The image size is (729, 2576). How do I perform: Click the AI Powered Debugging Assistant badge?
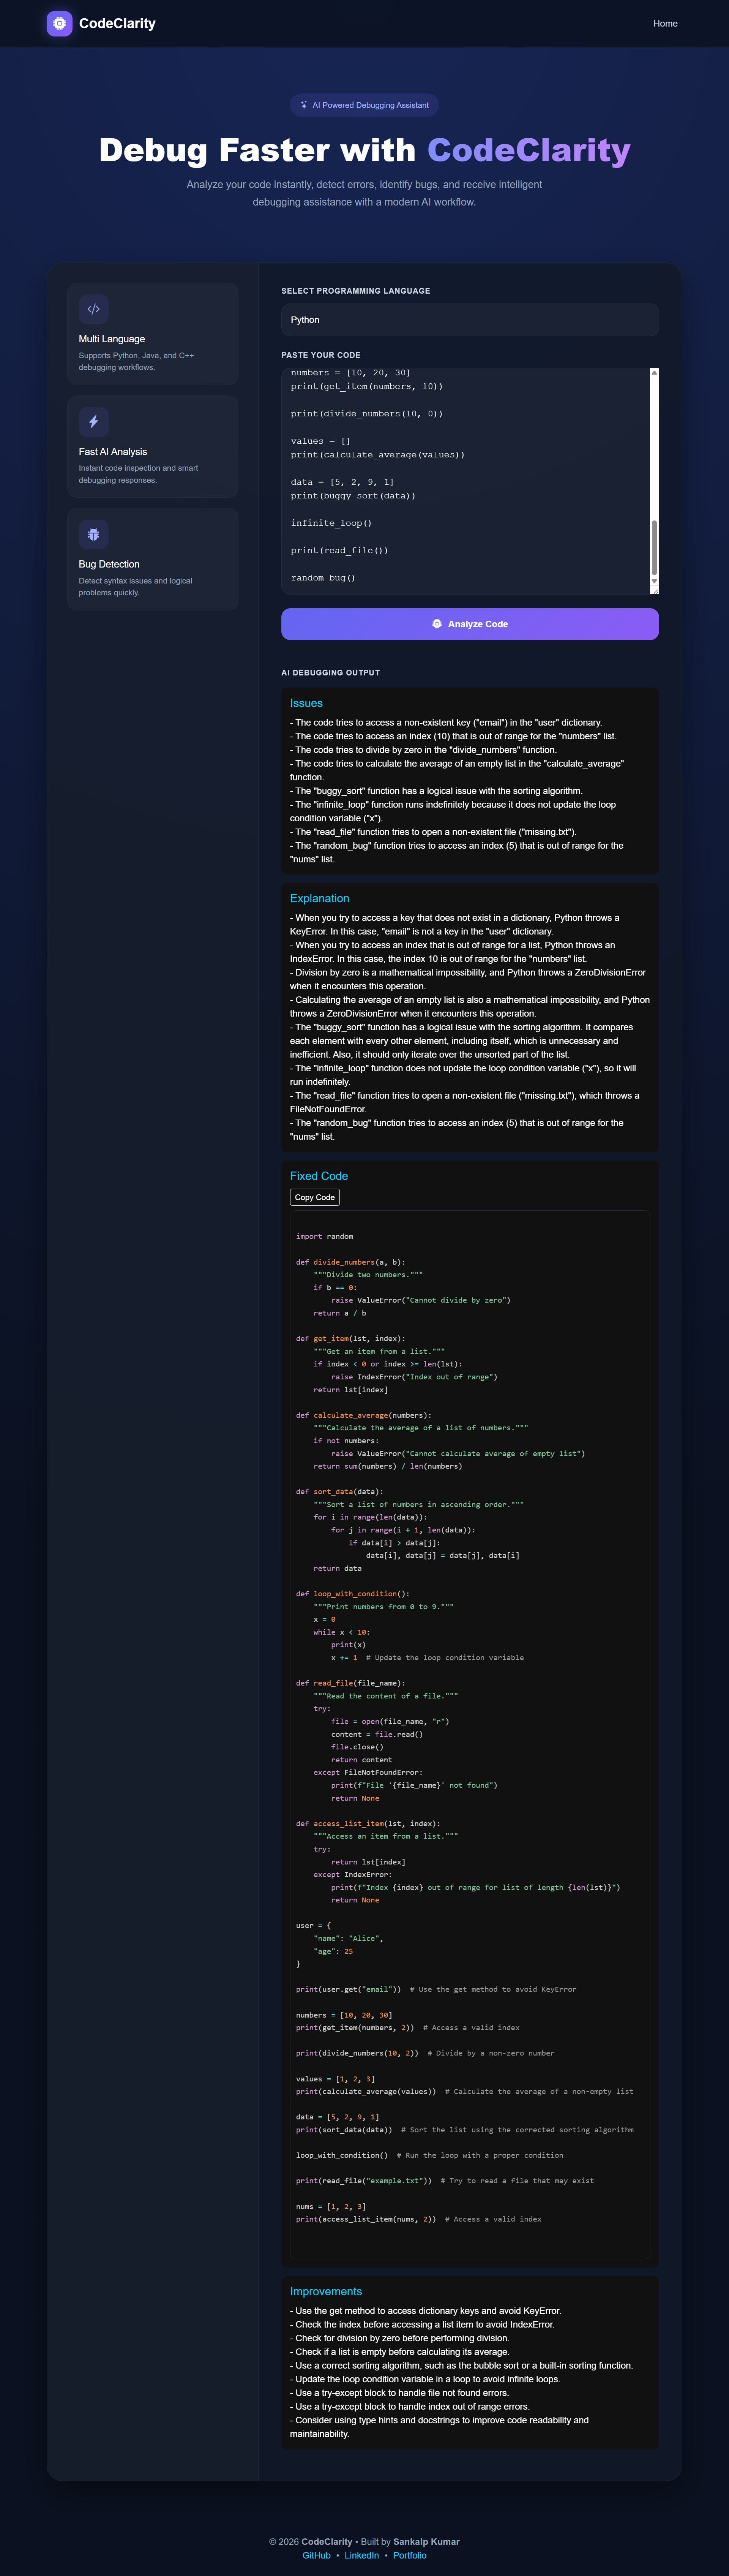coord(364,105)
